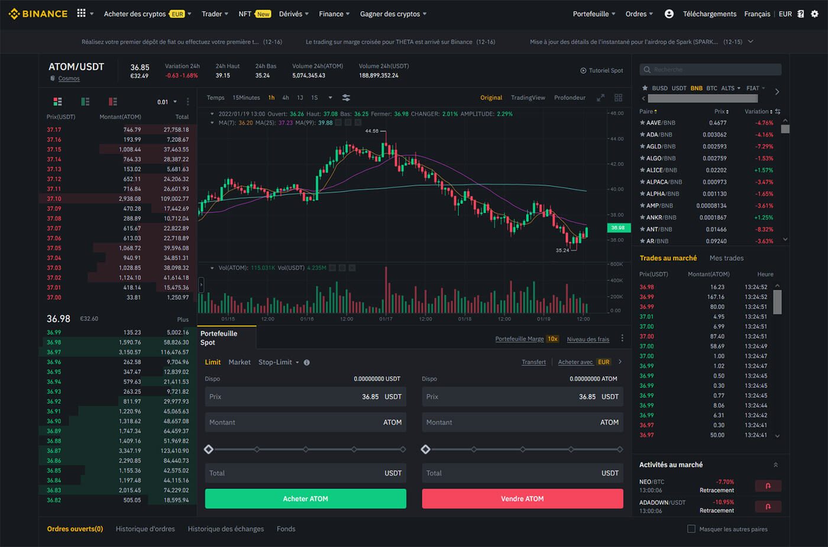Click the Recherche pair search field
Viewport: 828px width, 547px height.
pyautogui.click(x=710, y=70)
